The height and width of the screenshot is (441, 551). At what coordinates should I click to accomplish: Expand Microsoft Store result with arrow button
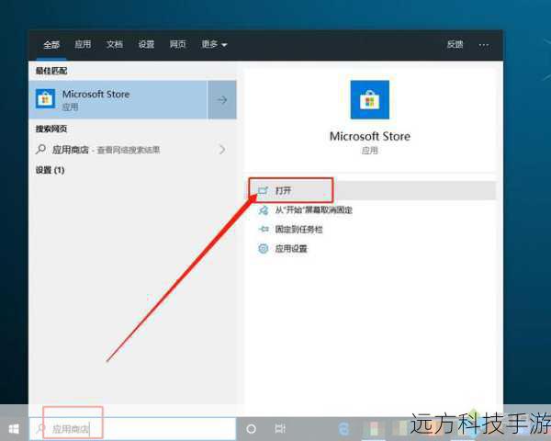[222, 99]
